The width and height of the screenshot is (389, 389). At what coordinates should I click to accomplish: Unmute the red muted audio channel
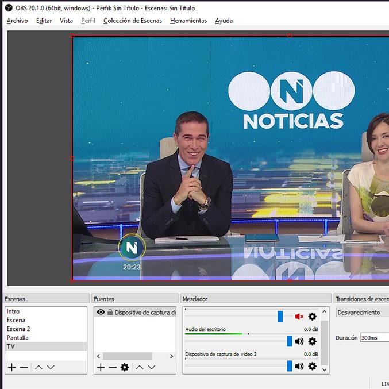pos(299,317)
